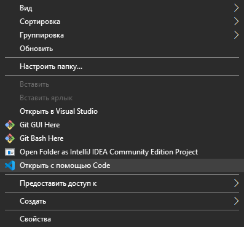Click the Создать menu label
Screen dimensions: 244x227
(33, 201)
